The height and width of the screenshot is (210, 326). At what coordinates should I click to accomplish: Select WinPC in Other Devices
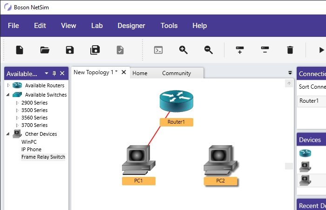click(29, 142)
